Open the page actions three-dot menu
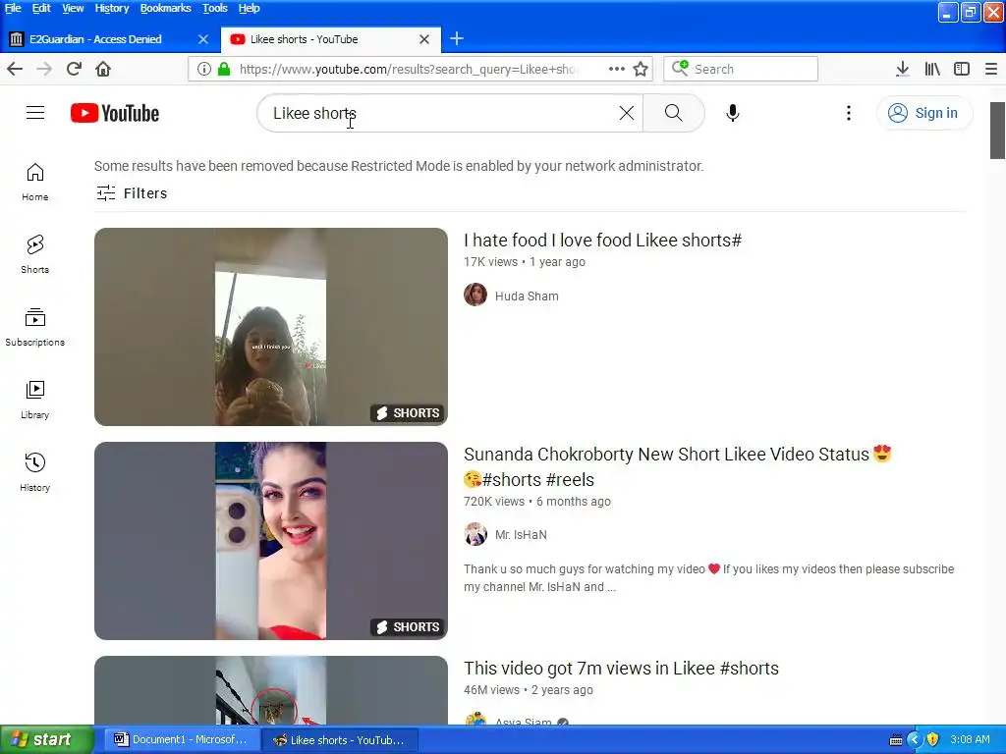Screen dimensions: 1006x754 617,69
